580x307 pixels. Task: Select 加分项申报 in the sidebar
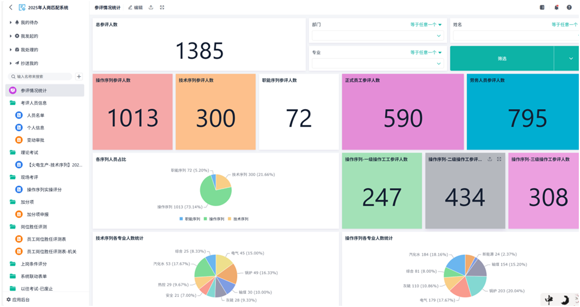point(38,214)
